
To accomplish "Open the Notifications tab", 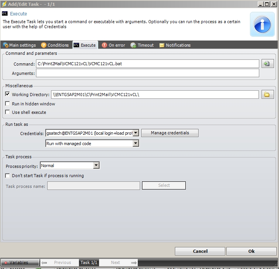I will click(x=175, y=45).
